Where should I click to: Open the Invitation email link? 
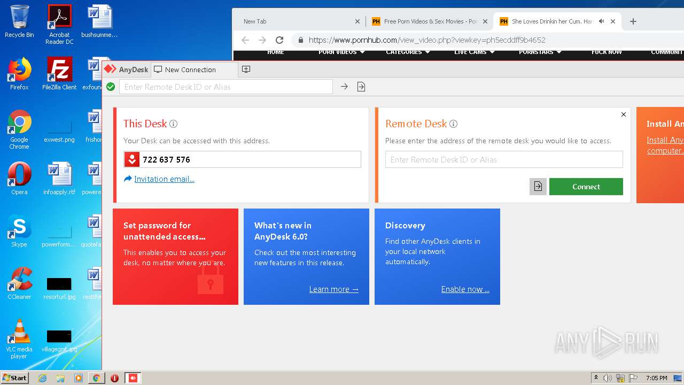[164, 179]
